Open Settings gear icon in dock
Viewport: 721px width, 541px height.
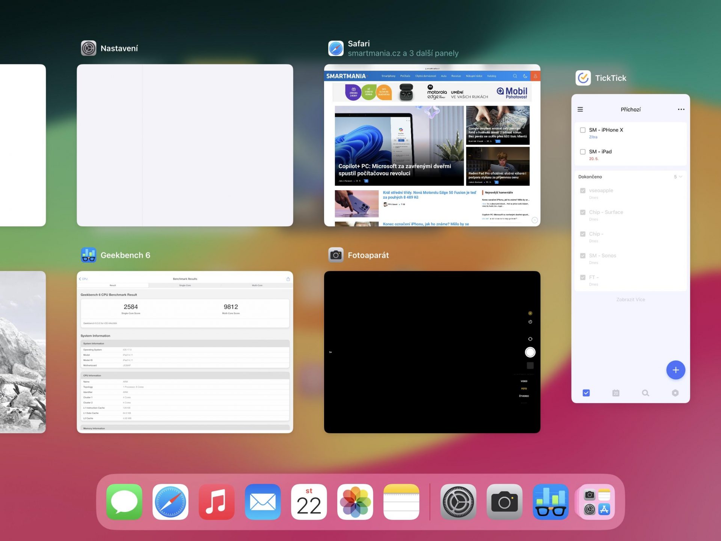coord(458,502)
